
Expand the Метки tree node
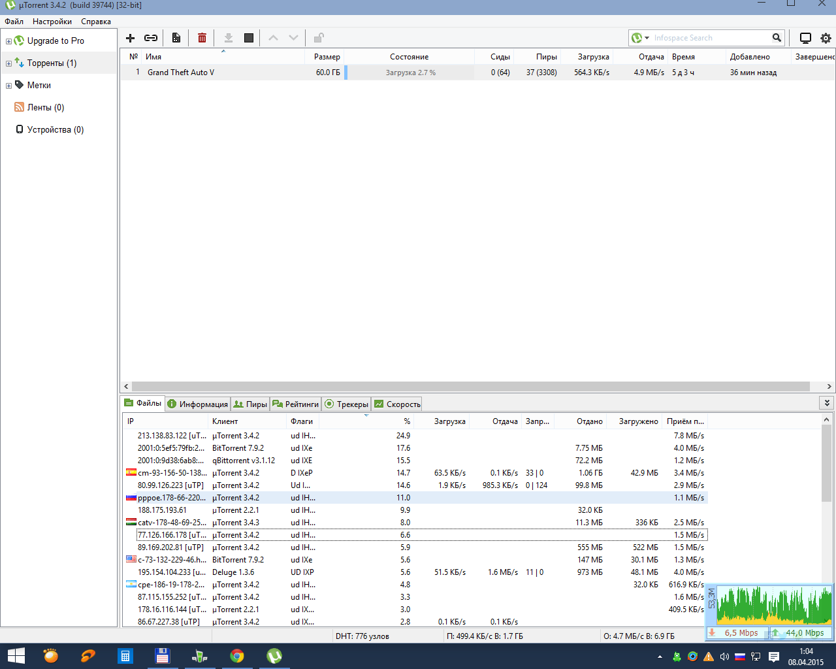click(8, 86)
